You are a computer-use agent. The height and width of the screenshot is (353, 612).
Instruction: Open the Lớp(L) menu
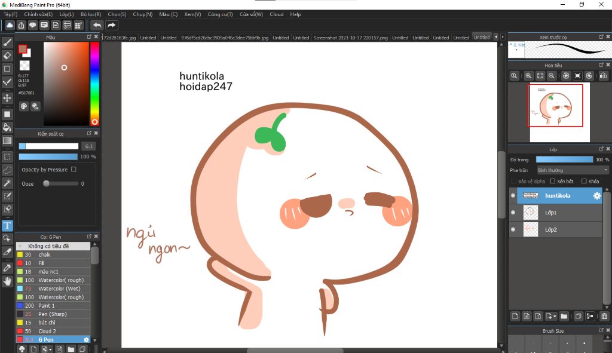click(66, 14)
